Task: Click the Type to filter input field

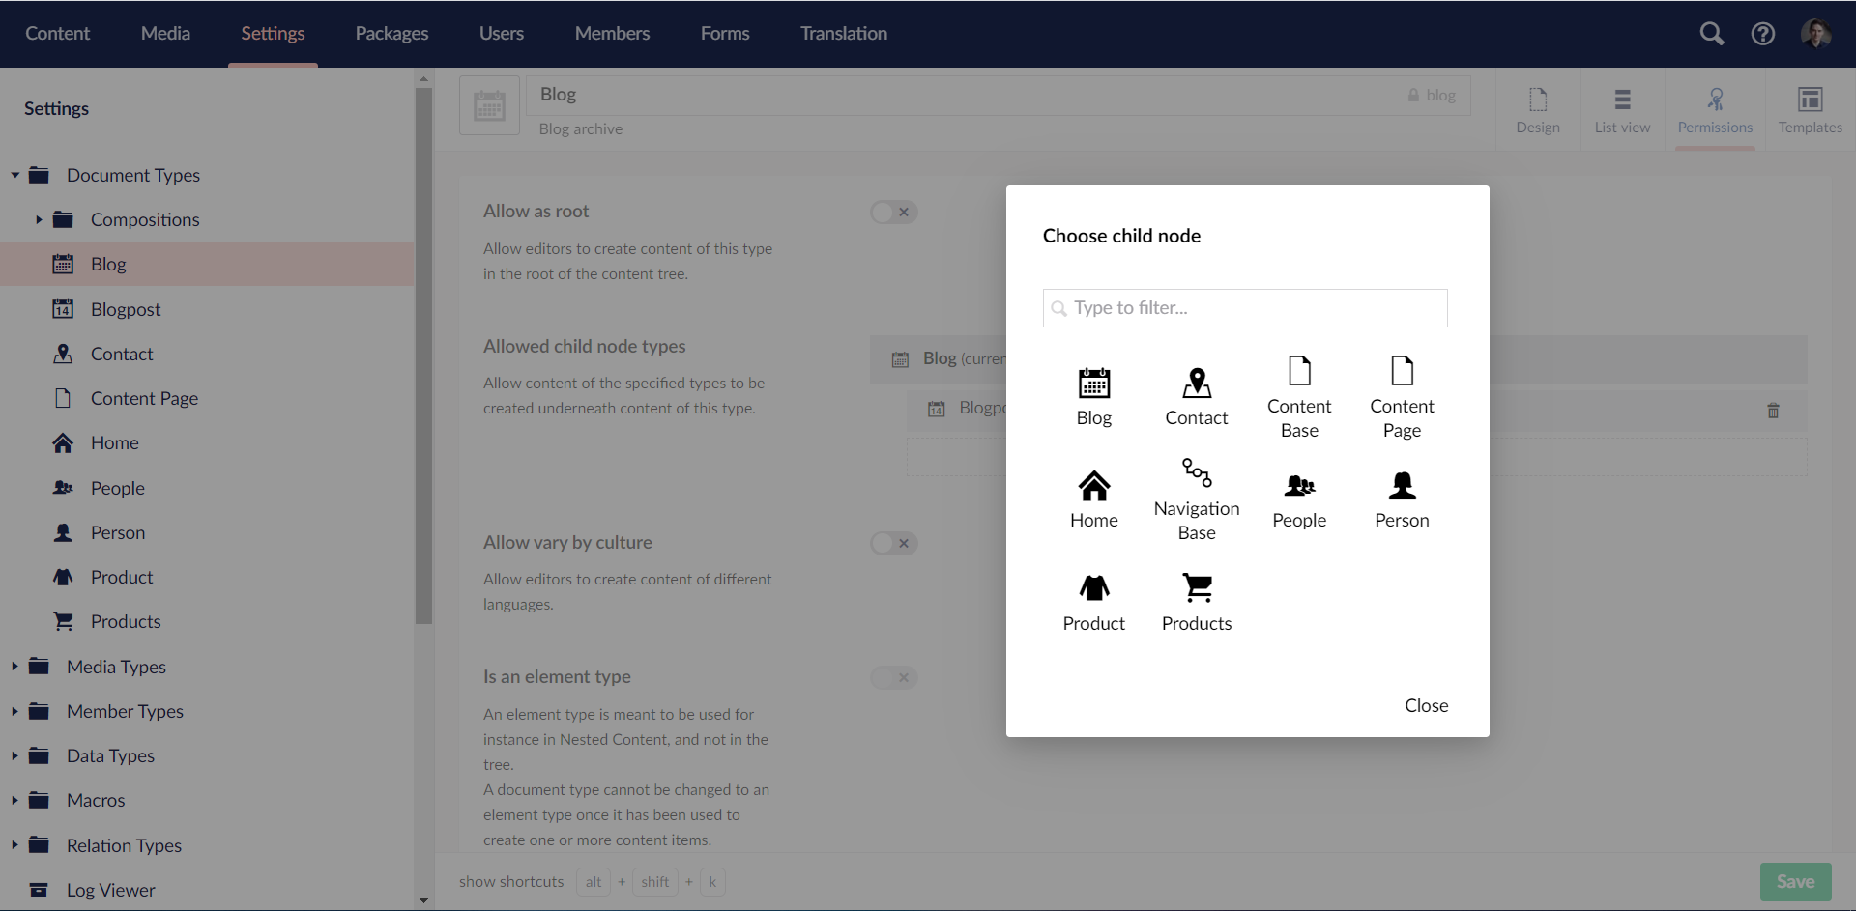Action: [1244, 307]
